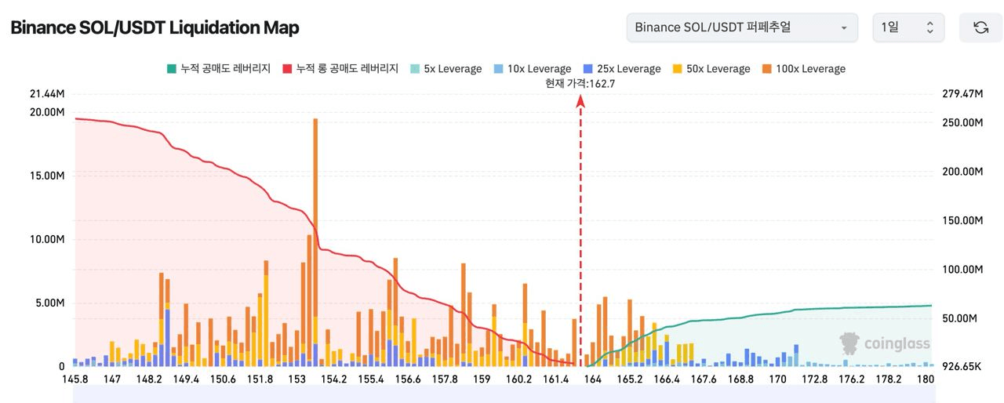1004x403 pixels.
Task: Click the 279.47M right axis label
Action: click(962, 94)
